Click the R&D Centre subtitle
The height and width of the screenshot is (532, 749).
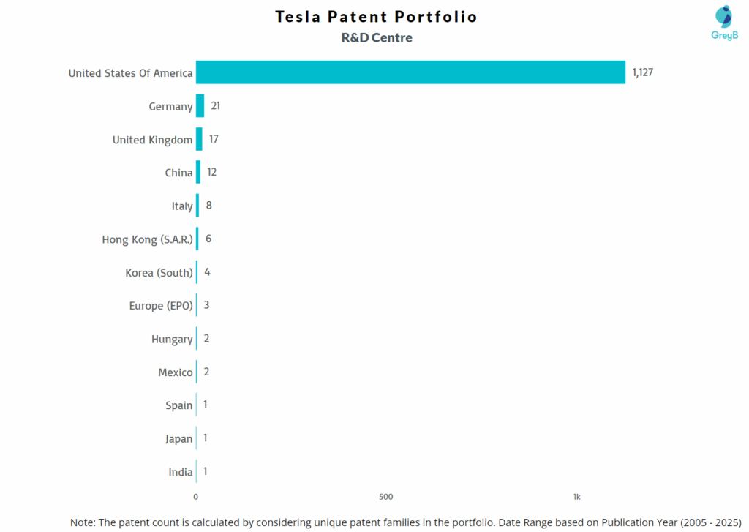tap(377, 37)
